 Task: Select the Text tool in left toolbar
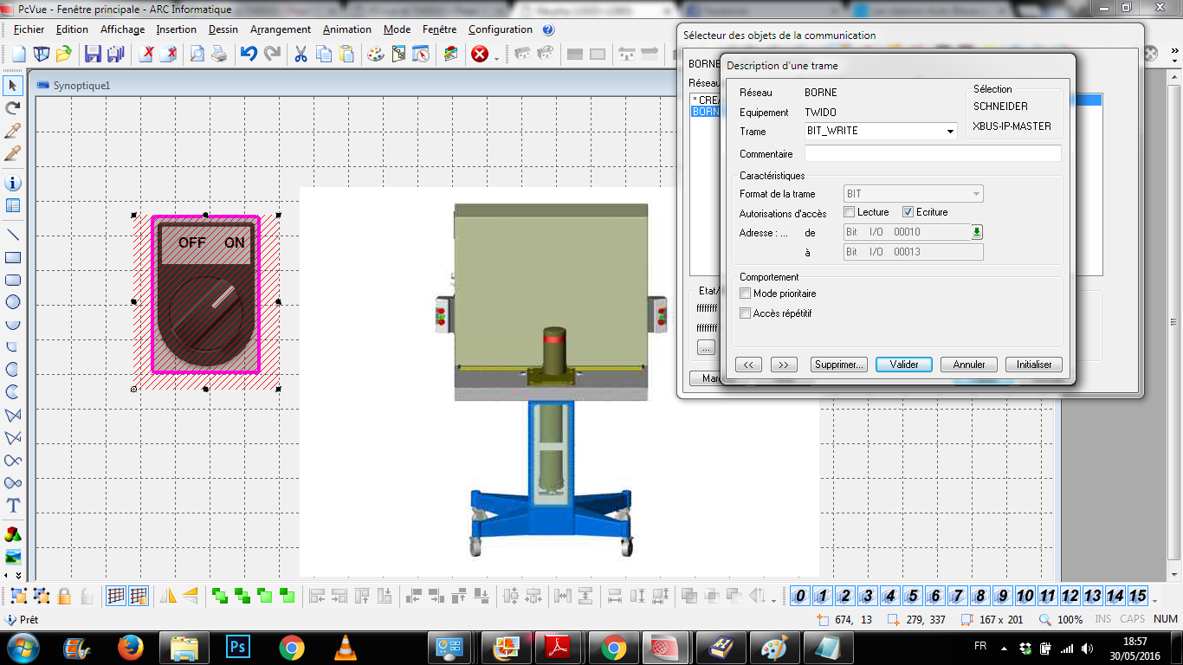click(13, 505)
